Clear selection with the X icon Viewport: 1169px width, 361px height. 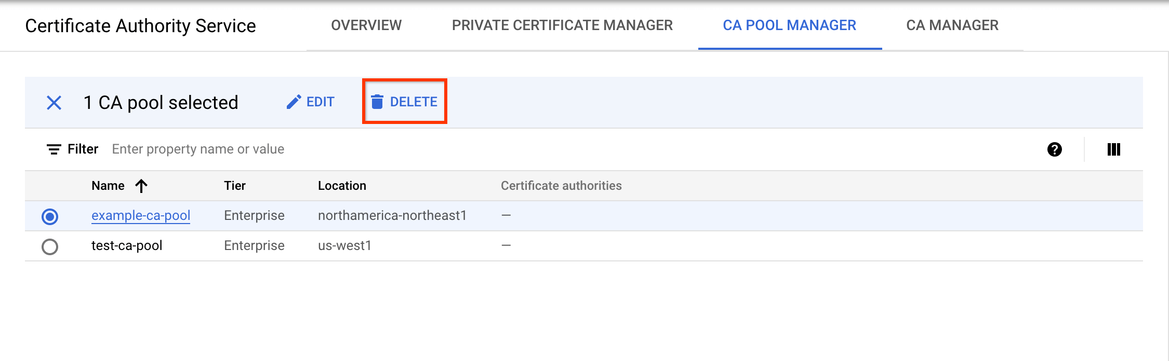point(54,103)
